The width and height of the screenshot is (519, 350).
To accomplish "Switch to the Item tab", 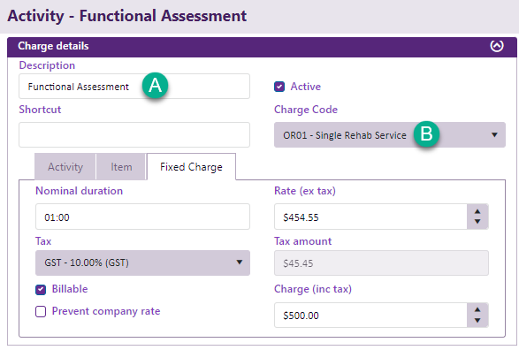I will [121, 167].
